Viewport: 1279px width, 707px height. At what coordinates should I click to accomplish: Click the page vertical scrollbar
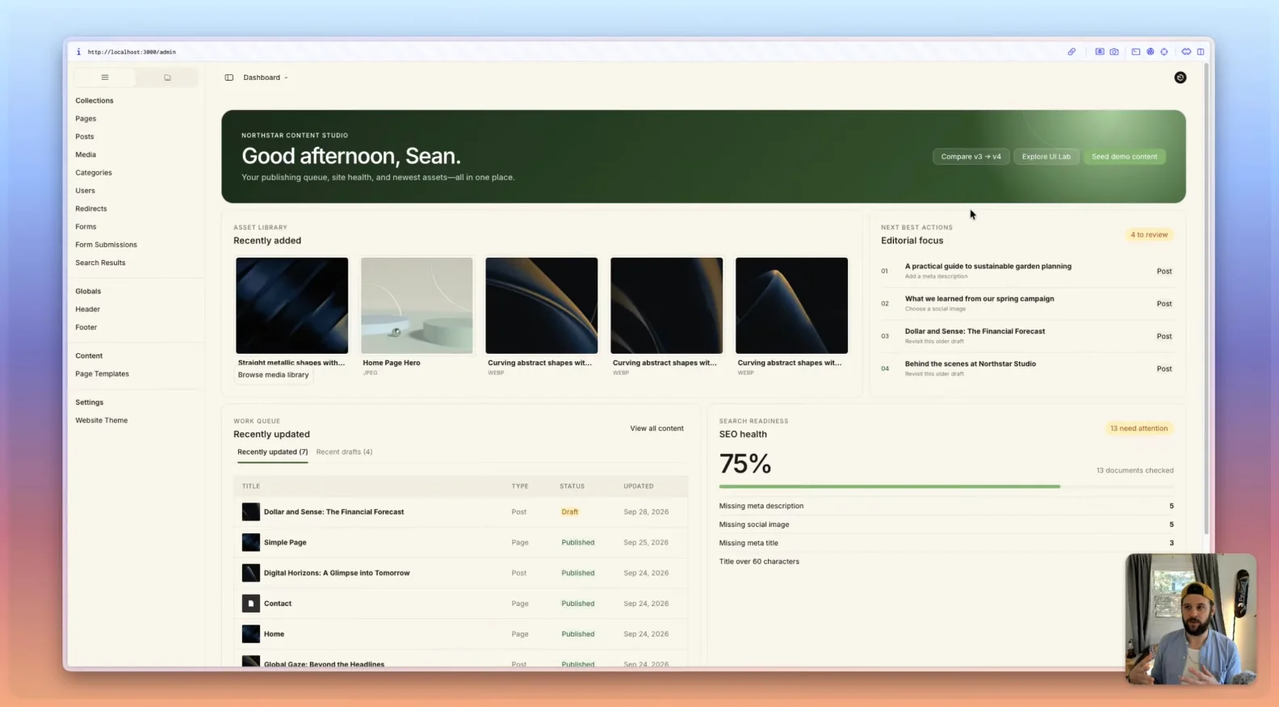point(1206,299)
